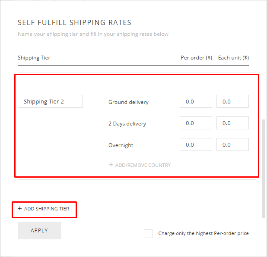The image size is (267, 257).
Task: Click the 2 Days delivery label
Action: [x=127, y=124]
